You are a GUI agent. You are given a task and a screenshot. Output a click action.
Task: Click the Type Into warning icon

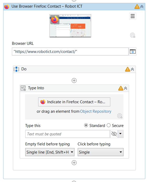pos(121,88)
